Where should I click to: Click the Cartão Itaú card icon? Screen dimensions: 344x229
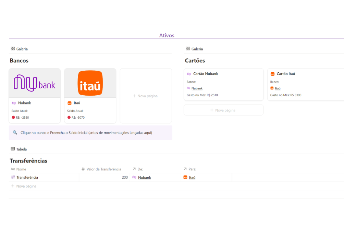point(272,74)
